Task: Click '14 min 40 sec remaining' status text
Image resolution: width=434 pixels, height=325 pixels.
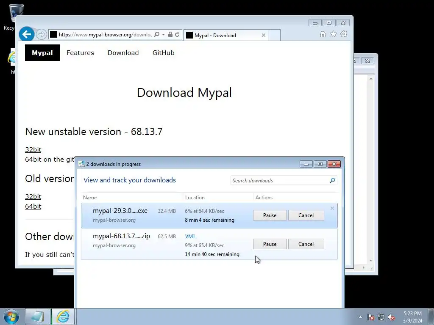Action: [x=212, y=254]
